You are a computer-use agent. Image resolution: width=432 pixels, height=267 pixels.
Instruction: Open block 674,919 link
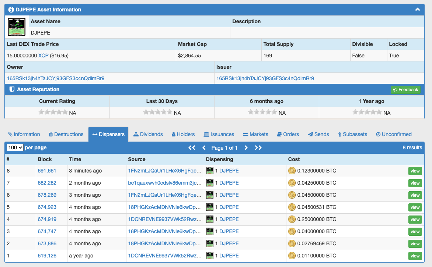click(47, 219)
